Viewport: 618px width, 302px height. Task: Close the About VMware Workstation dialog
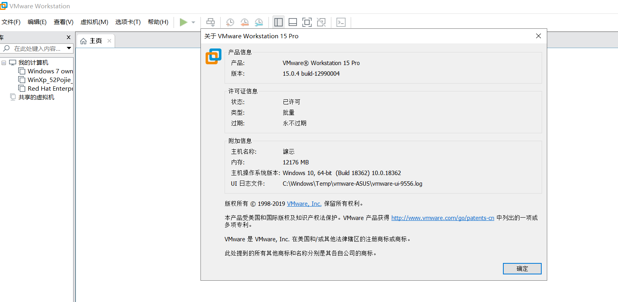point(538,36)
